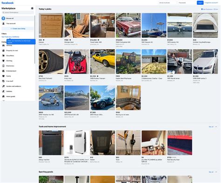The width and height of the screenshot is (221, 183).
Task: Click the search magnifier icon in Marketplace
Action: (x=3, y=13)
